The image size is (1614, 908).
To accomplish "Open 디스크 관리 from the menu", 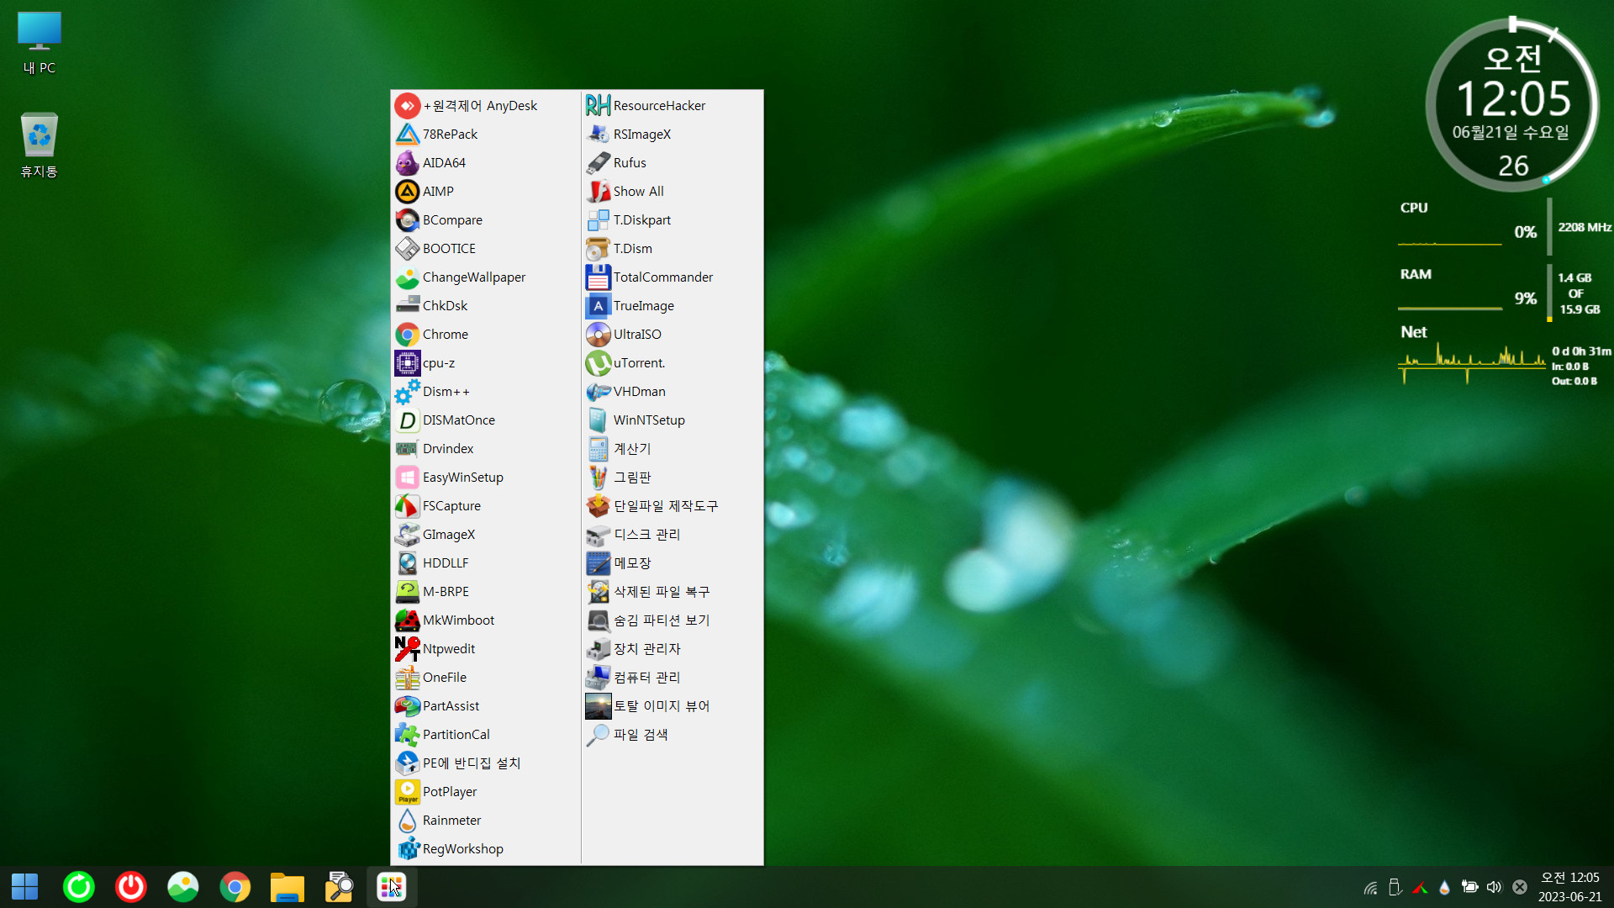I will 672,535.
